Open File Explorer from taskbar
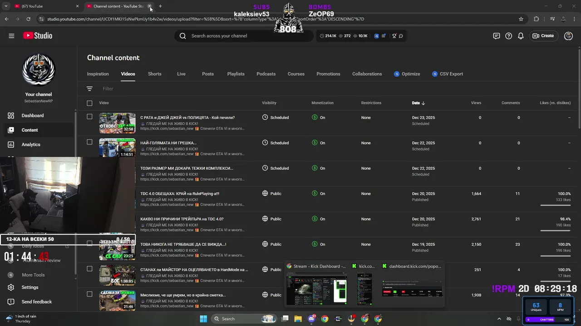Viewport: 581px width, 326px height. 298,319
